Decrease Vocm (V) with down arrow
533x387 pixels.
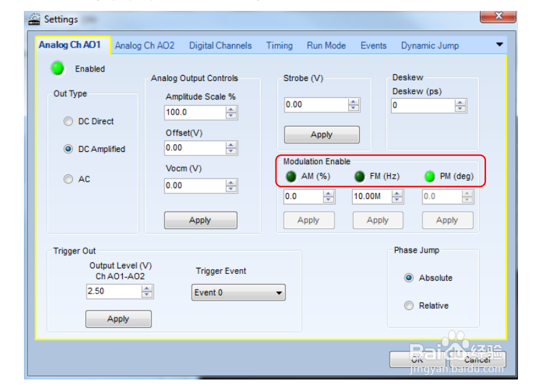point(231,189)
